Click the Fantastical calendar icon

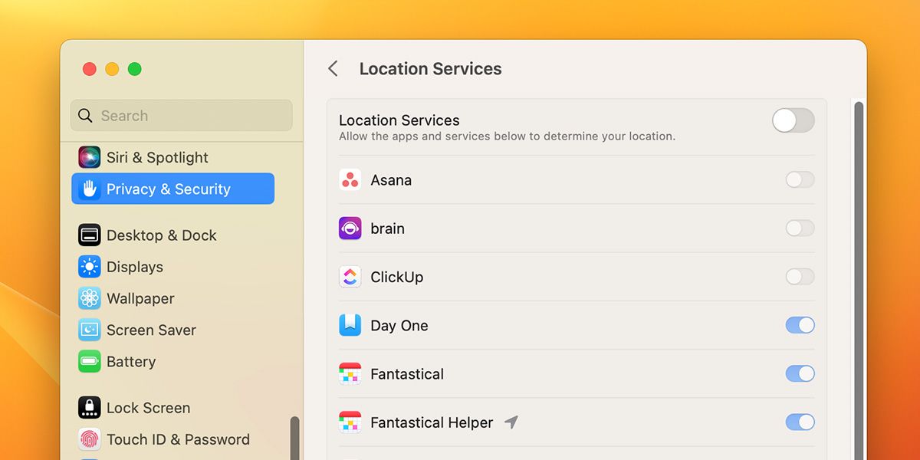click(x=350, y=373)
